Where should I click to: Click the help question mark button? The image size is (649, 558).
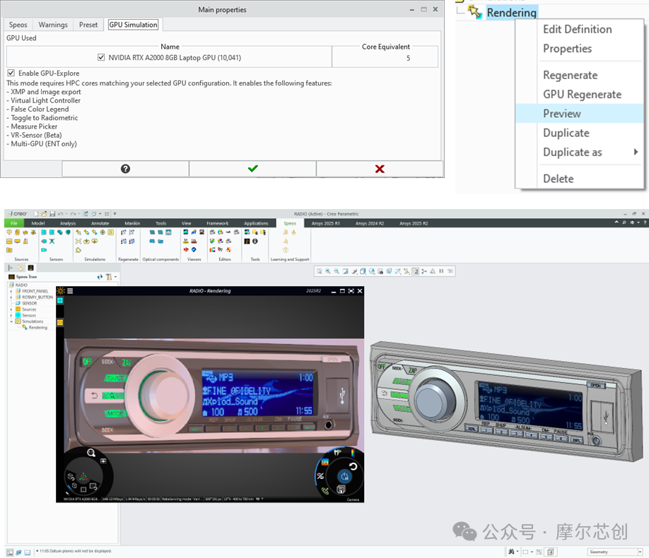coord(125,169)
